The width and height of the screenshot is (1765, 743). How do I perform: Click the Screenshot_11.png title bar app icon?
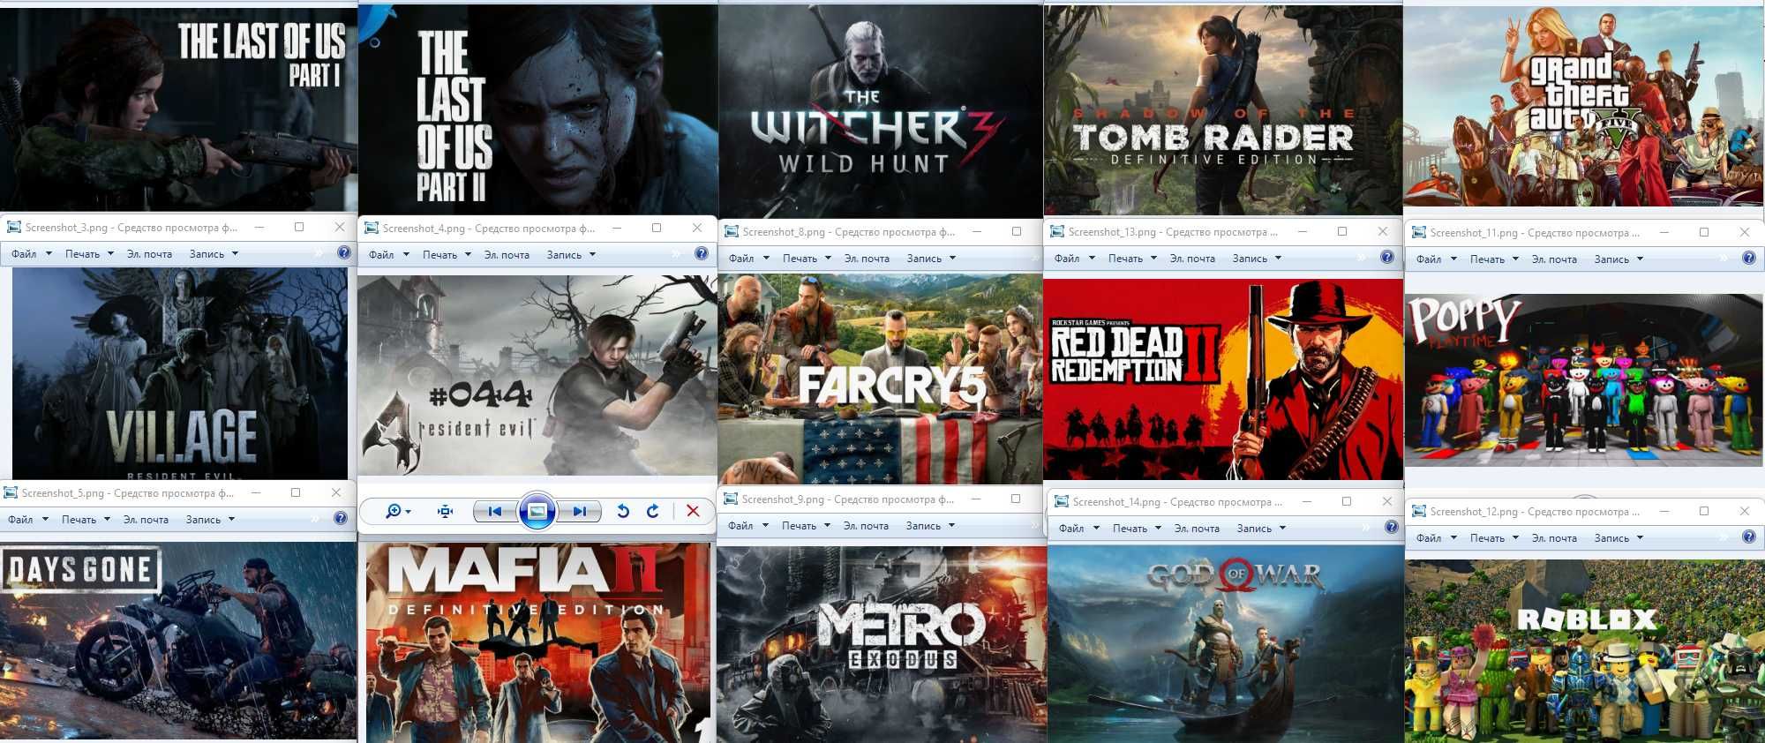[x=1418, y=232]
